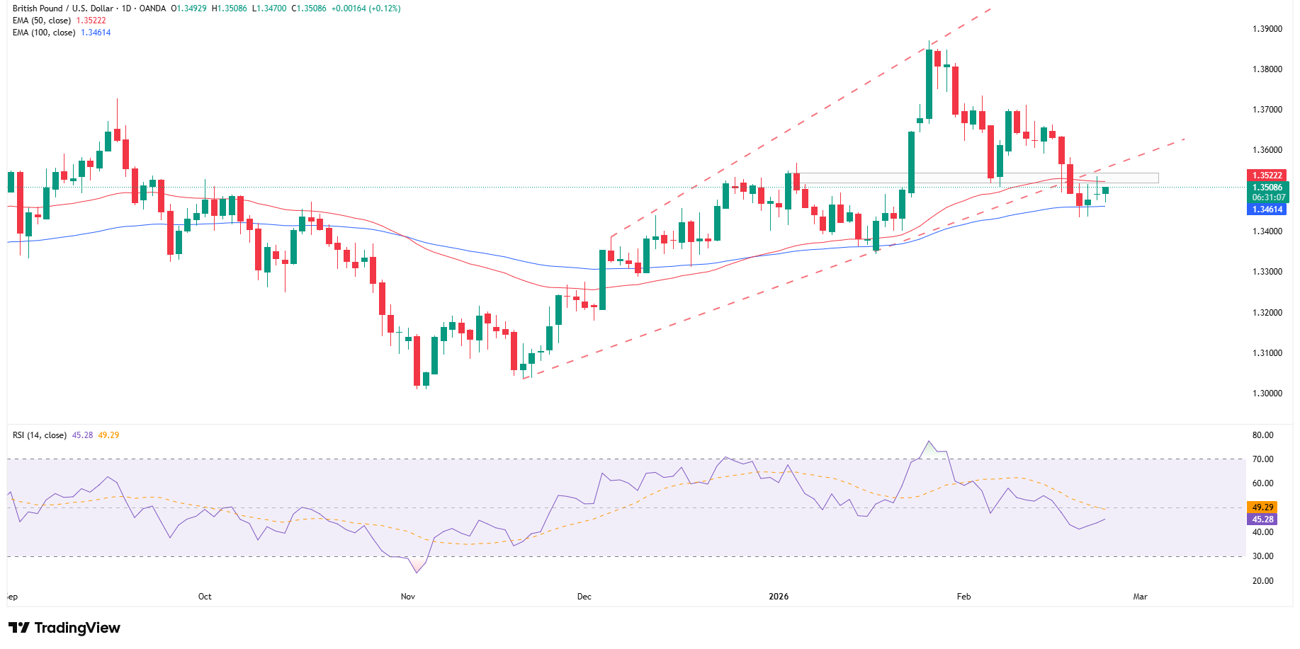Click the 2026 label on time axis
Screen dimensions: 1300x649
779,597
